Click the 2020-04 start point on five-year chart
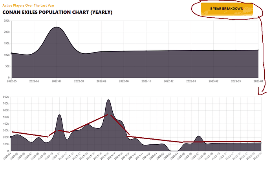 click(x=11, y=137)
